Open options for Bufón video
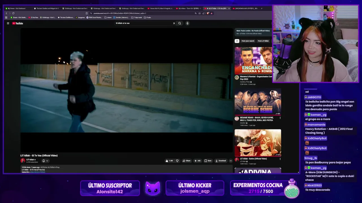The height and width of the screenshot is (203, 362). tap(280, 159)
